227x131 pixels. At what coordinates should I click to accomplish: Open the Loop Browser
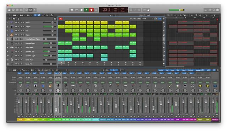click(x=214, y=10)
